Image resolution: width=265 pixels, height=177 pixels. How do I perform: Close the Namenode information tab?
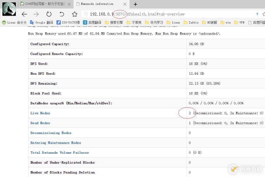(125, 4)
